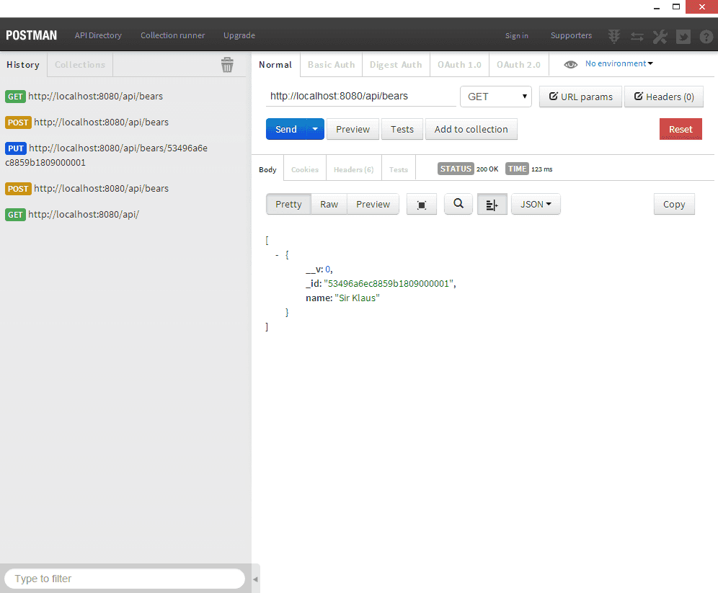Viewport: 718px width, 593px height.
Task: Open the No environment dropdown
Action: 619,63
